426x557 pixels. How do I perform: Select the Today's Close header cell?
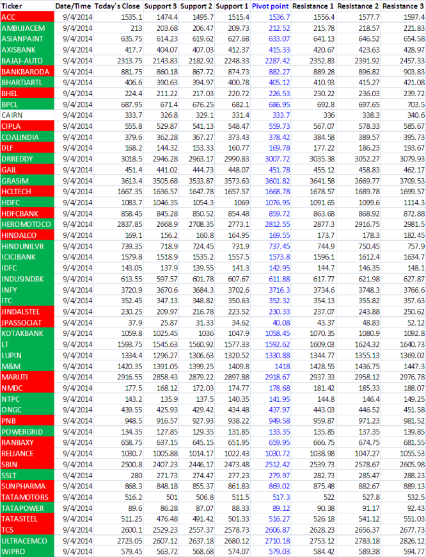click(x=118, y=6)
